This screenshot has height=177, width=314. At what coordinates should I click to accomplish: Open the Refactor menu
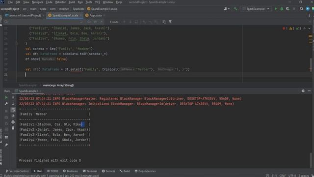60,2
